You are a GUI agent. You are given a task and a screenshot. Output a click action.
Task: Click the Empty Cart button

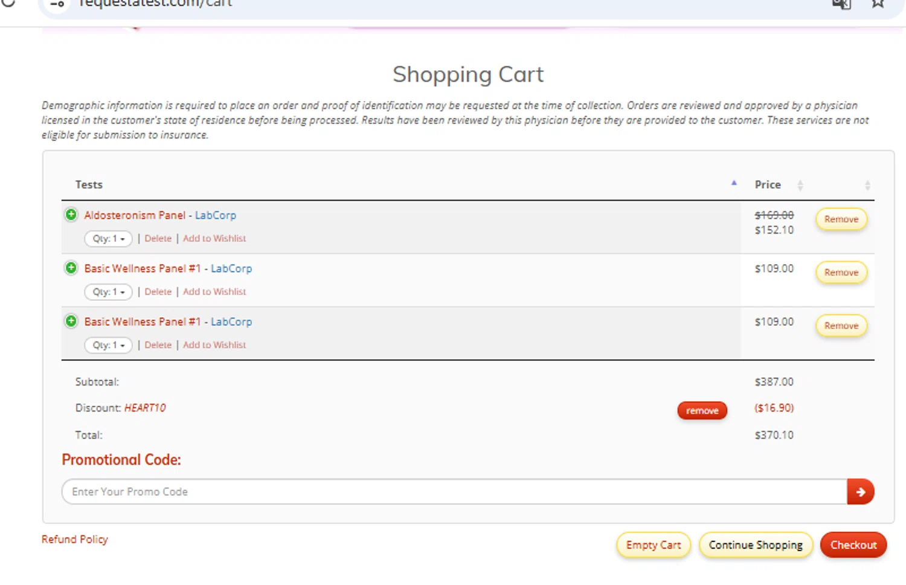pyautogui.click(x=653, y=545)
